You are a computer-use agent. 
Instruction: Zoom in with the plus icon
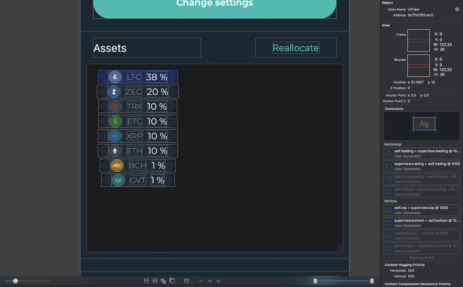[218, 281]
